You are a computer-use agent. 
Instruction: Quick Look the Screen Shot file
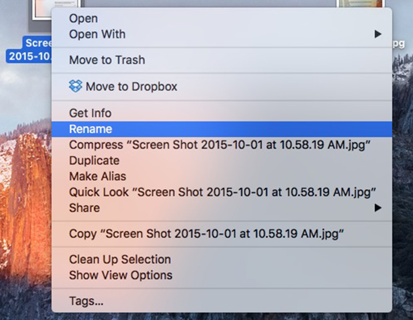tap(221, 192)
